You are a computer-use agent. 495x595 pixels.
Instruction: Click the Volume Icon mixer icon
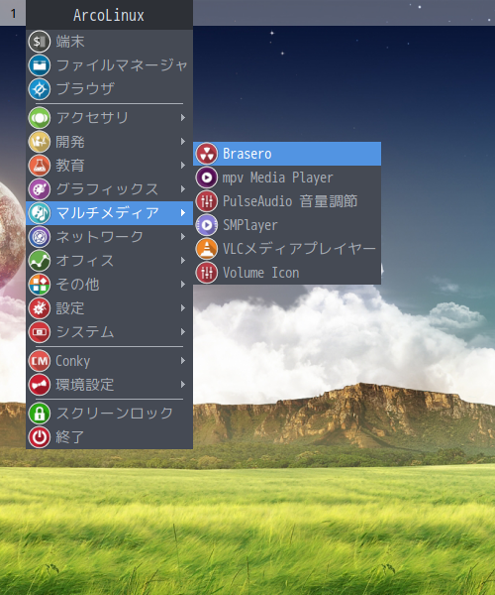pyautogui.click(x=206, y=273)
